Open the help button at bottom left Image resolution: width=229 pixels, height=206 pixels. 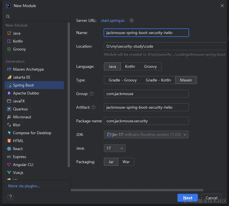[10, 197]
